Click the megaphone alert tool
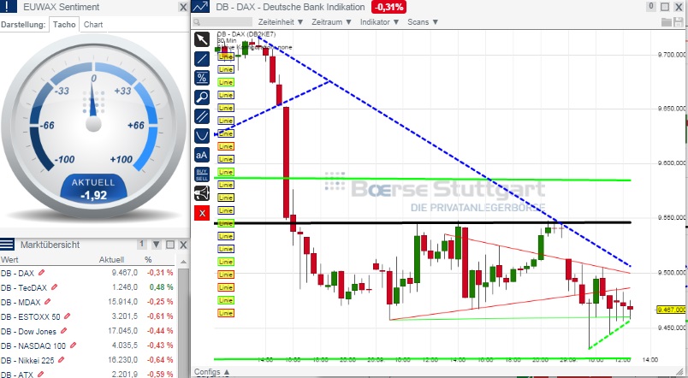The height and width of the screenshot is (378, 688). click(202, 193)
